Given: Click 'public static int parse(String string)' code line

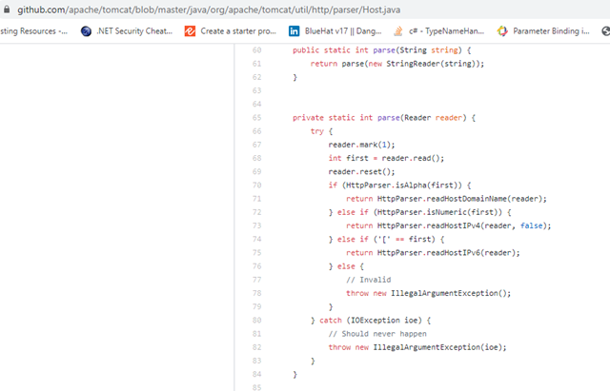Looking at the screenshot, I should pyautogui.click(x=381, y=50).
